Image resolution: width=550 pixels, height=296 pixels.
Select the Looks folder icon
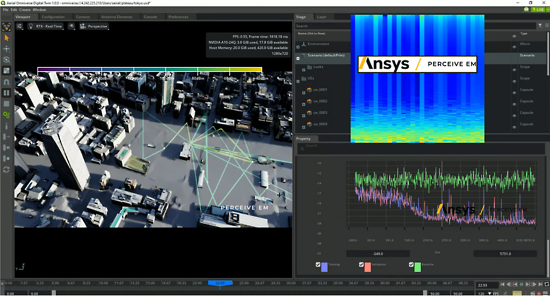[309, 67]
